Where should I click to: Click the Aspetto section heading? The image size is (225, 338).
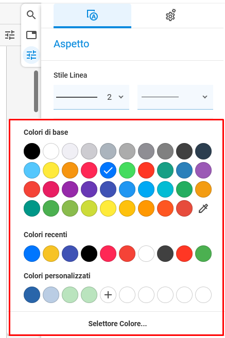(72, 44)
